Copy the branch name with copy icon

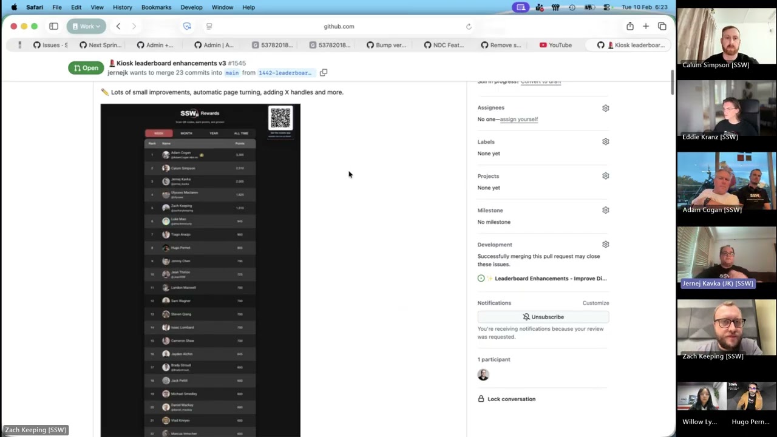(324, 73)
